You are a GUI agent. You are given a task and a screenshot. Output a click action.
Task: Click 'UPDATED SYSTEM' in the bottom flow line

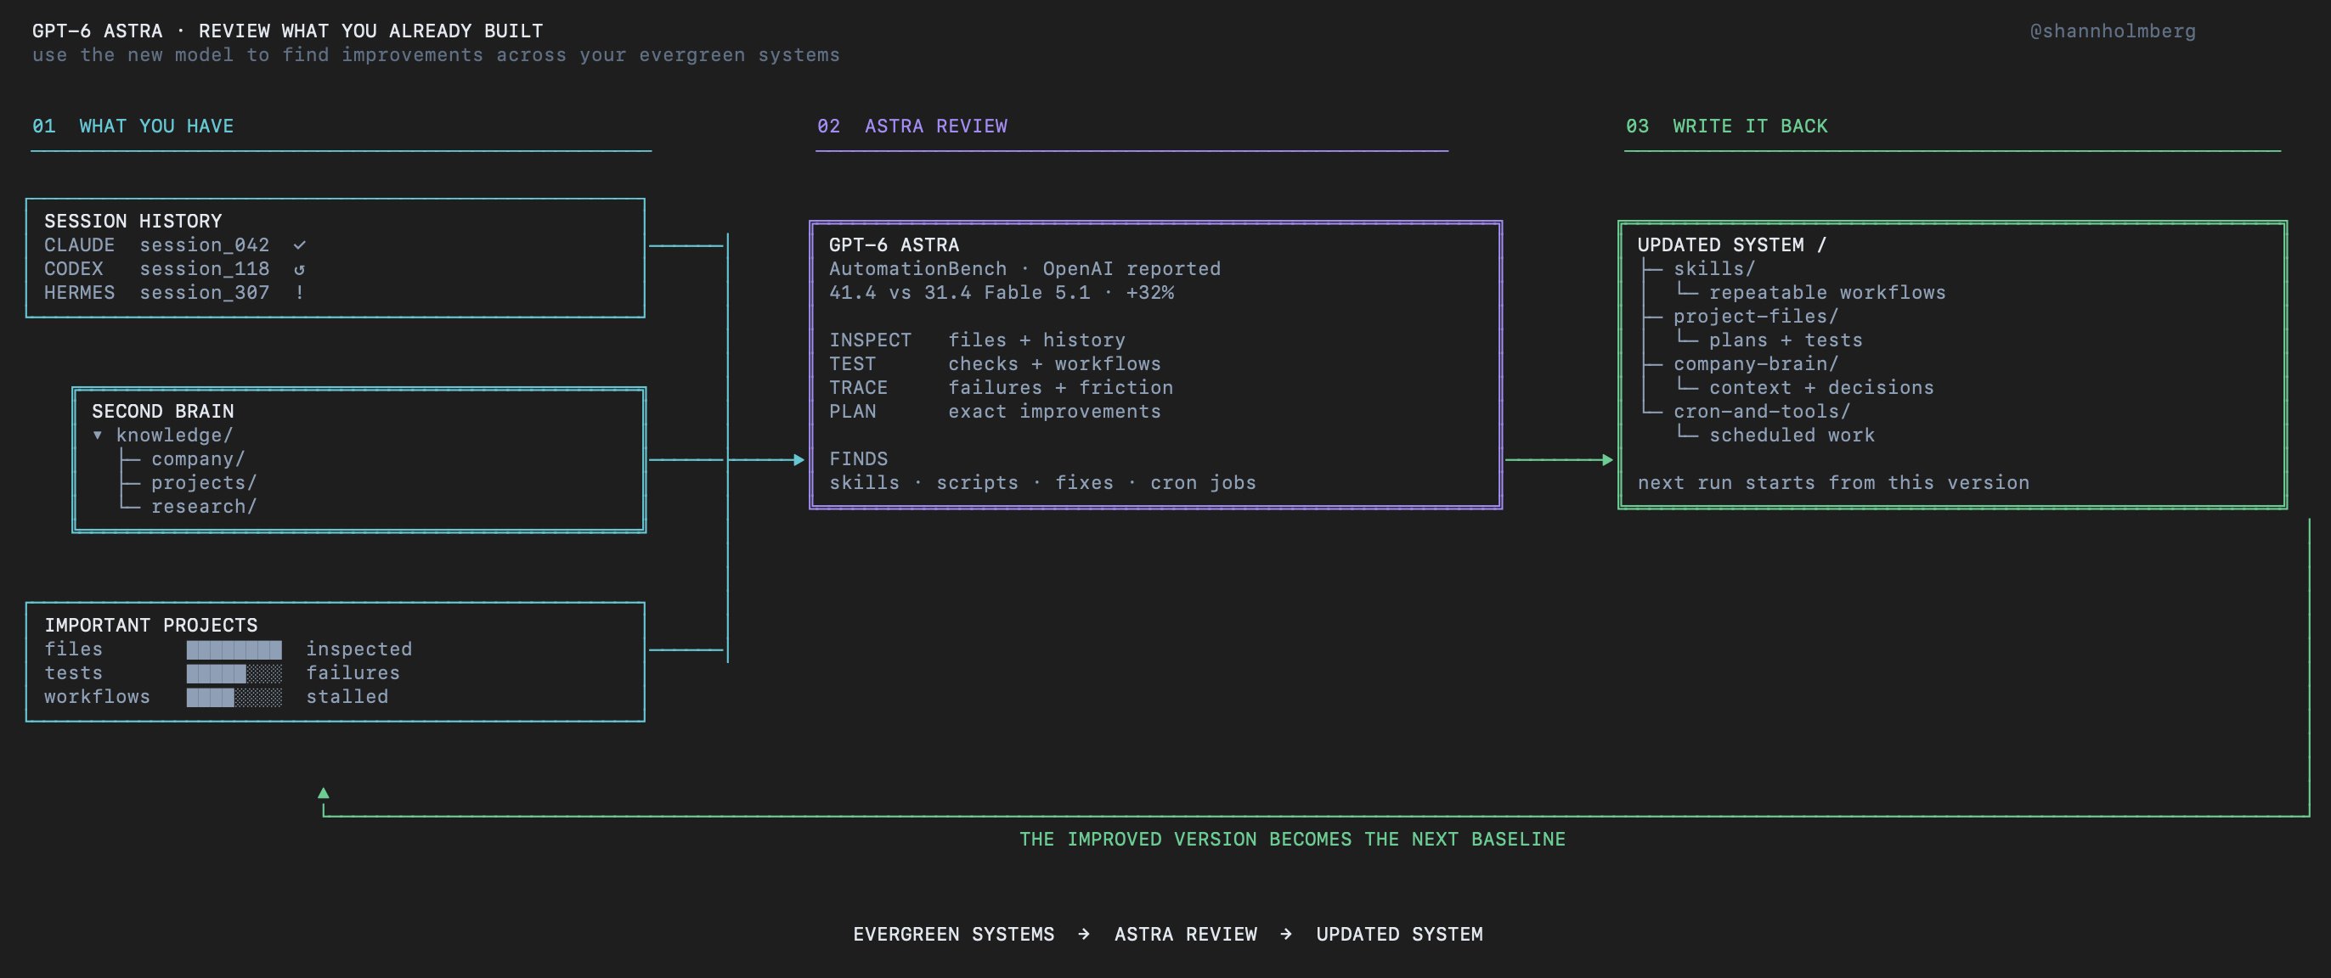tap(1400, 934)
